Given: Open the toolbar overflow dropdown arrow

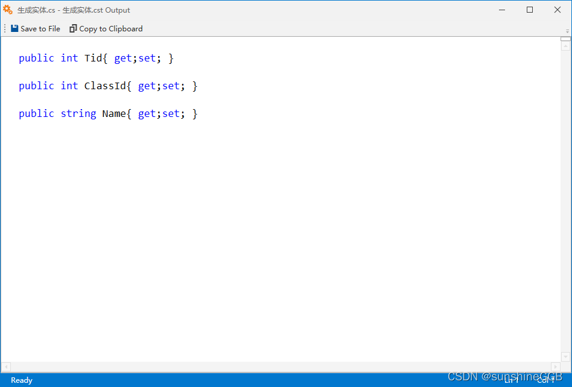Looking at the screenshot, I should 567,31.
